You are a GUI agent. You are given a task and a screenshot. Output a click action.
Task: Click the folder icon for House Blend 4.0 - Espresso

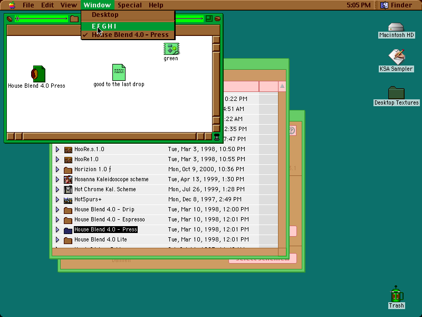pyautogui.click(x=68, y=220)
